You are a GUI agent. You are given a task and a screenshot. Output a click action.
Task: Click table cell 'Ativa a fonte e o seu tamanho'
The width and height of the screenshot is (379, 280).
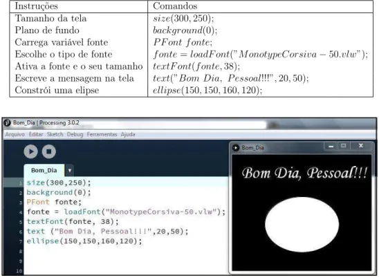pos(79,66)
